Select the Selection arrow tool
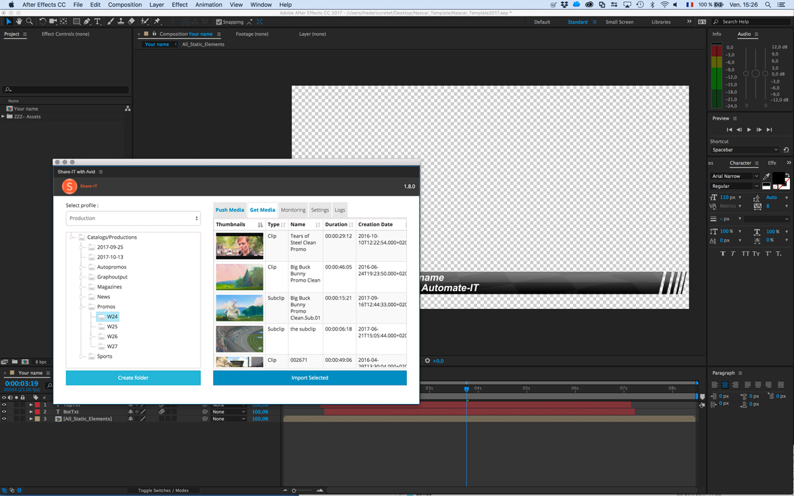The height and width of the screenshot is (496, 794). (x=9, y=22)
